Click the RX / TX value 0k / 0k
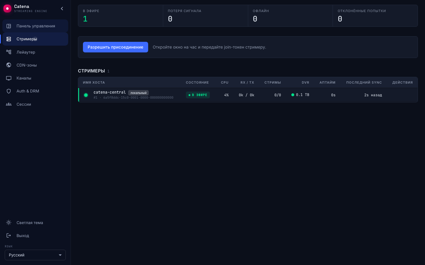425x265 pixels. pyautogui.click(x=246, y=95)
